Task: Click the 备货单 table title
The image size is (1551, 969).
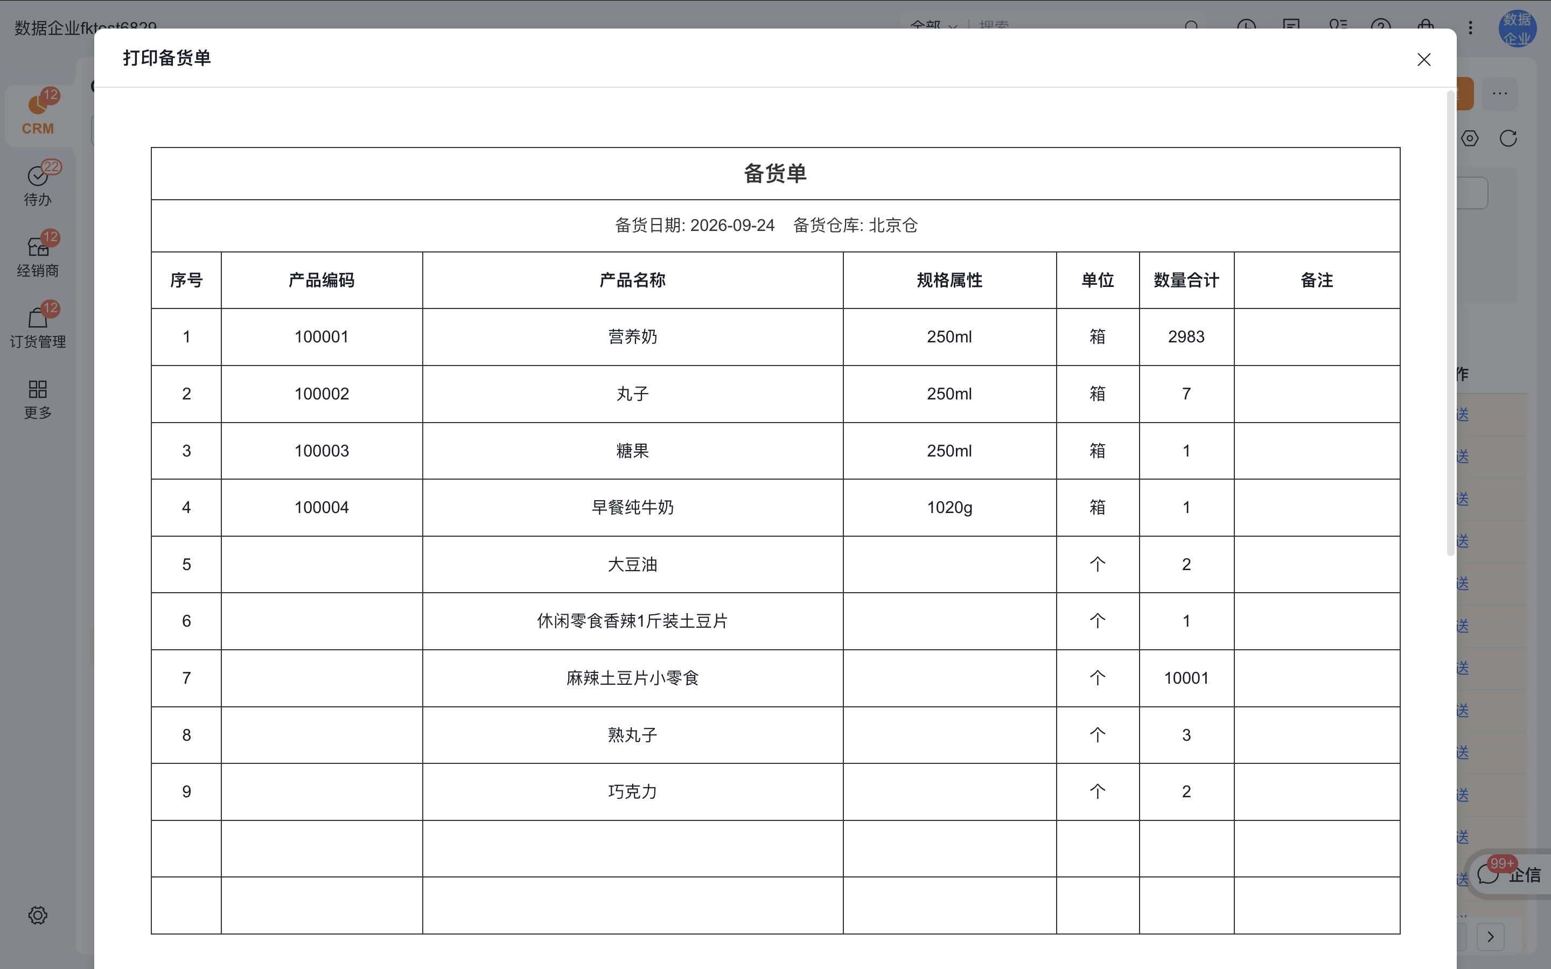Action: click(775, 174)
